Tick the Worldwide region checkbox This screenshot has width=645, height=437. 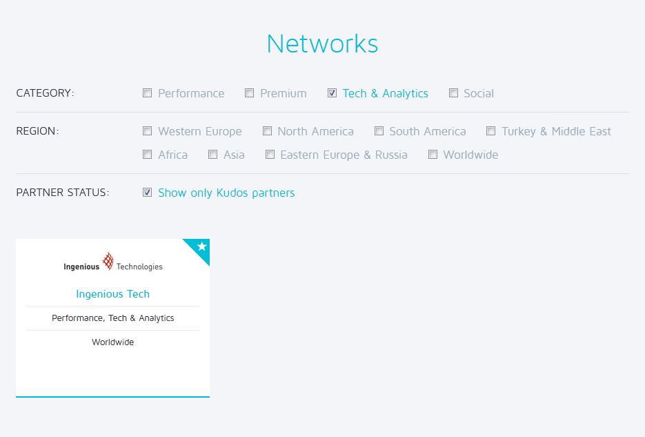[x=433, y=155]
